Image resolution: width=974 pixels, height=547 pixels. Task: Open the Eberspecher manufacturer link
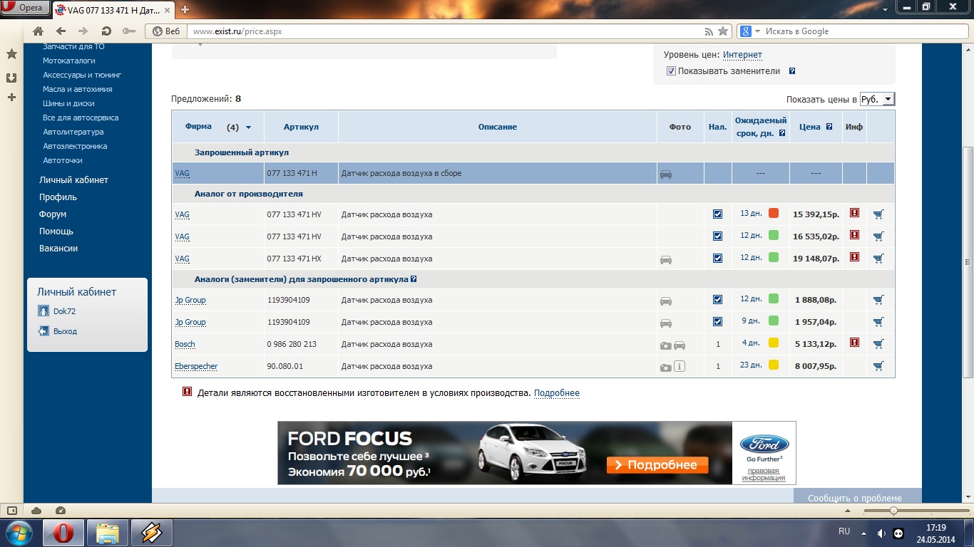tap(196, 366)
